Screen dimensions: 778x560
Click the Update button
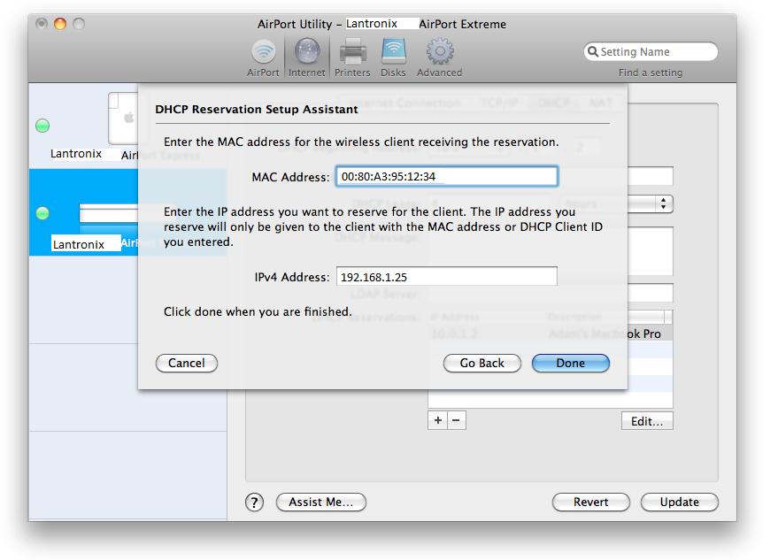point(679,502)
